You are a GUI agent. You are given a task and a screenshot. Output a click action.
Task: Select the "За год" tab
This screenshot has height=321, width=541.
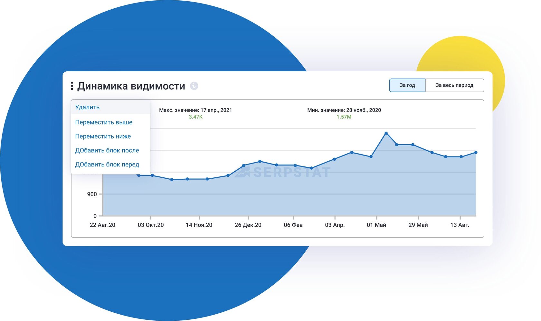pyautogui.click(x=407, y=85)
